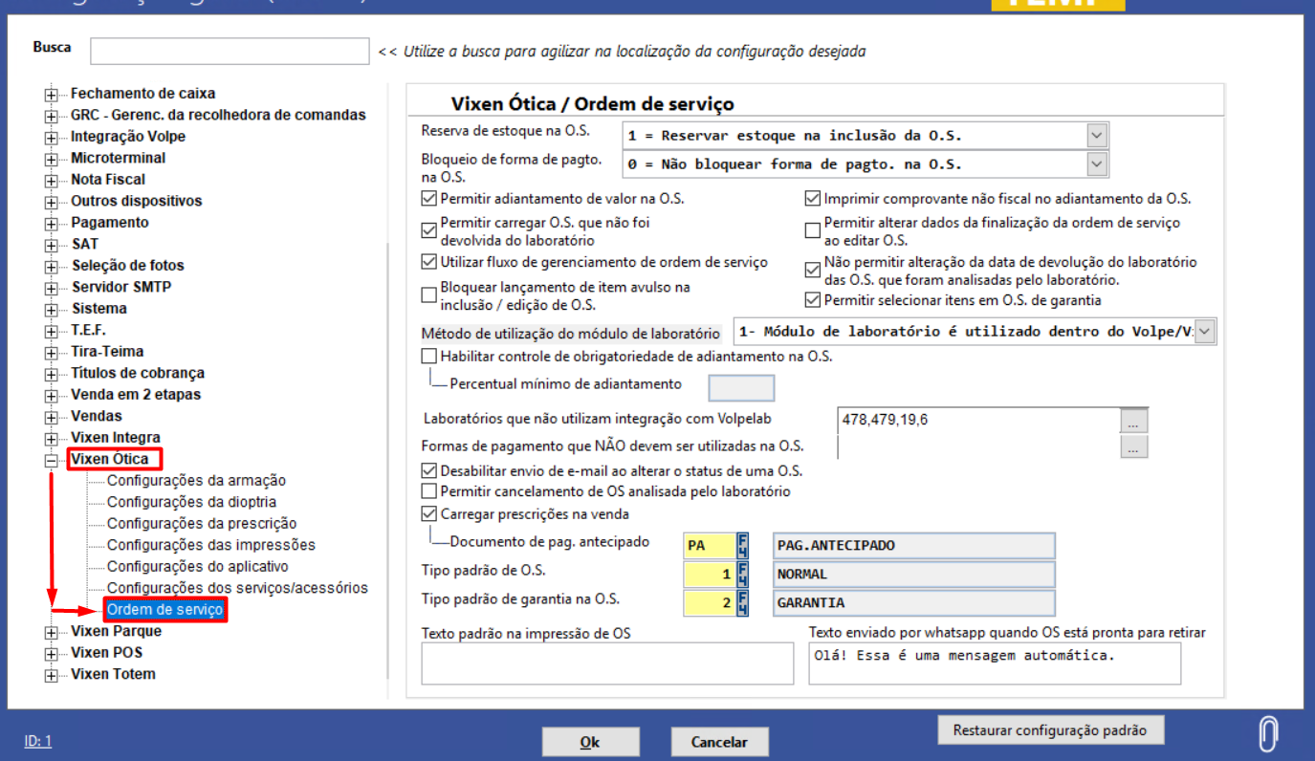
Task: Enable Habilitar controle de obrigatoriedade de adiantamento
Action: (x=428, y=357)
